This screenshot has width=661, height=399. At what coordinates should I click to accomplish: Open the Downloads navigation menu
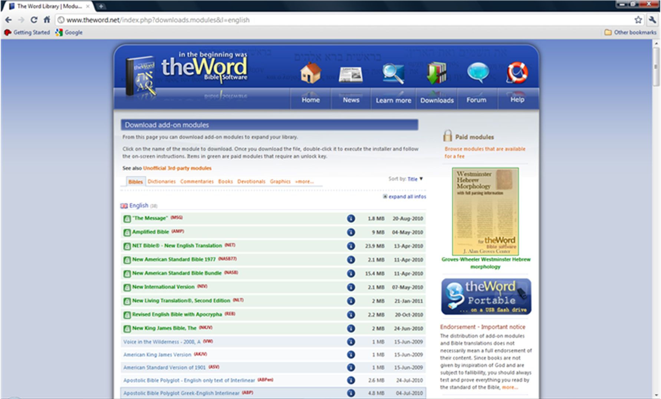point(437,100)
